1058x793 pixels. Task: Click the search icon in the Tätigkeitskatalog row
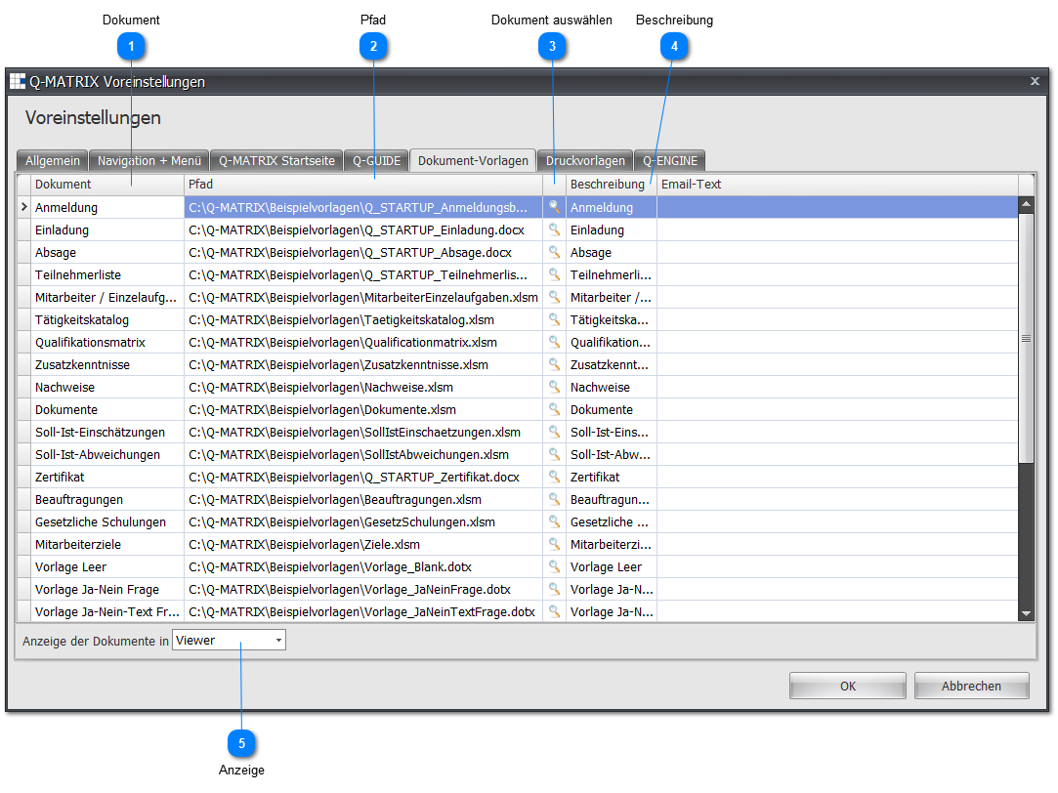[x=554, y=319]
